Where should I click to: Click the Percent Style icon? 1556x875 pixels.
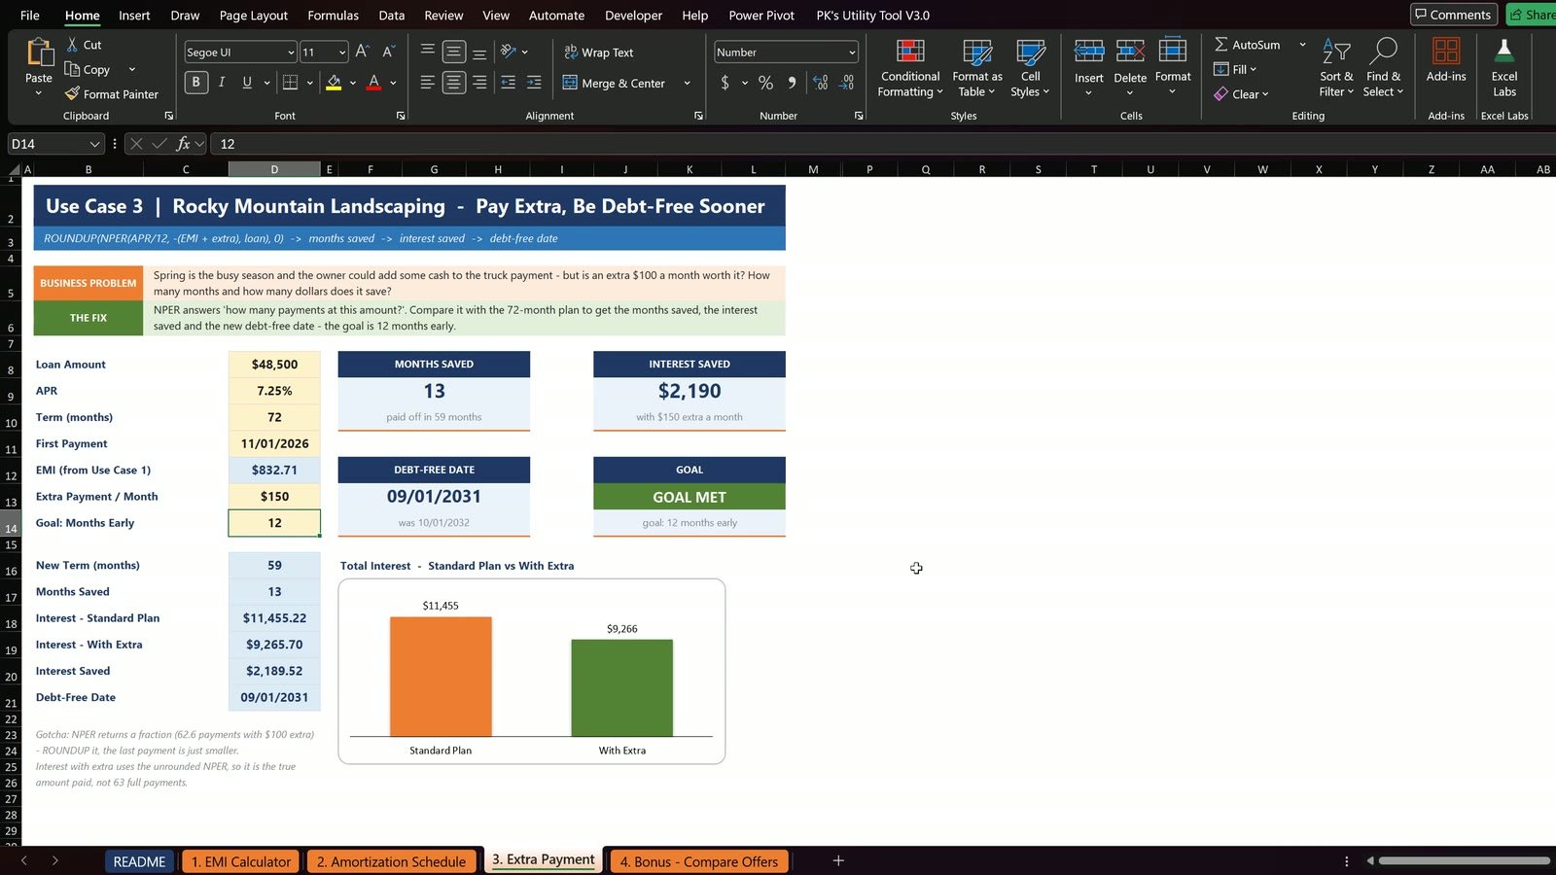click(765, 83)
